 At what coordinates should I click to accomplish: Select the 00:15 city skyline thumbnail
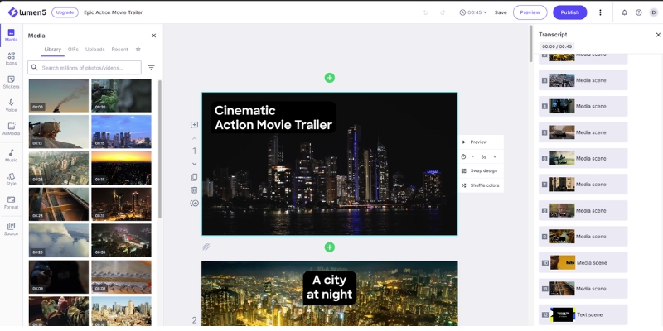(121, 132)
